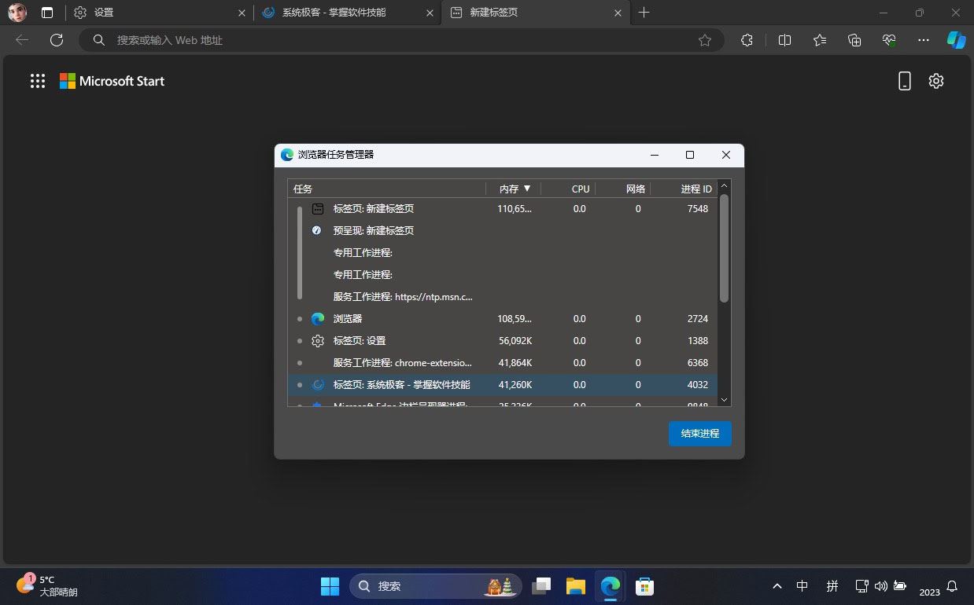Image resolution: width=974 pixels, height=605 pixels.
Task: Click the Microsoft Start logo
Action: coord(112,81)
